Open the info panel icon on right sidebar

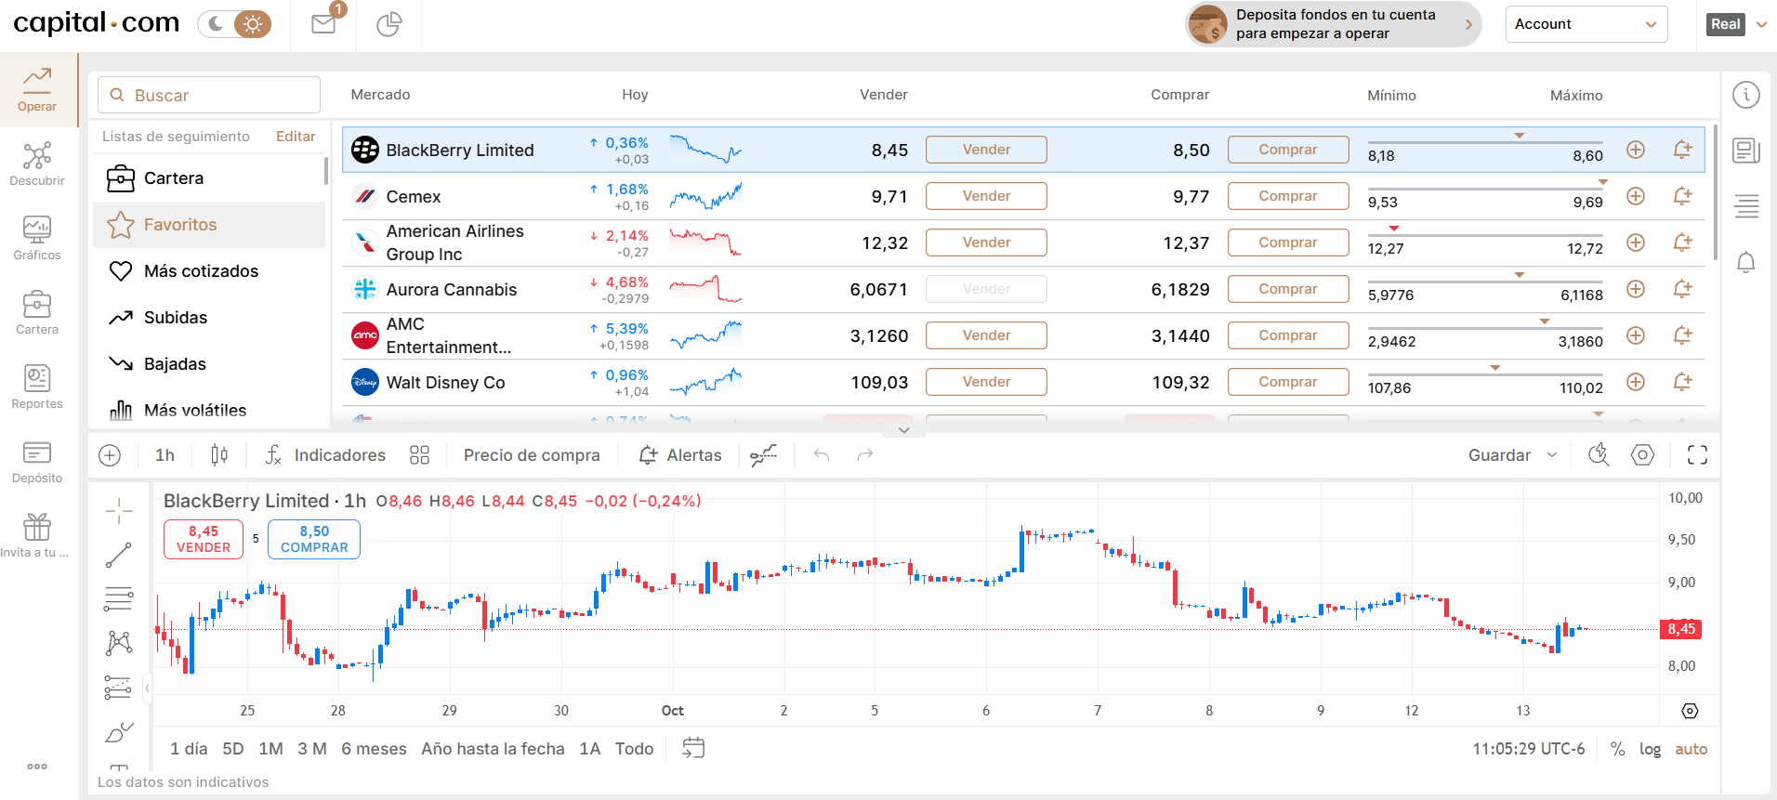[x=1746, y=95]
